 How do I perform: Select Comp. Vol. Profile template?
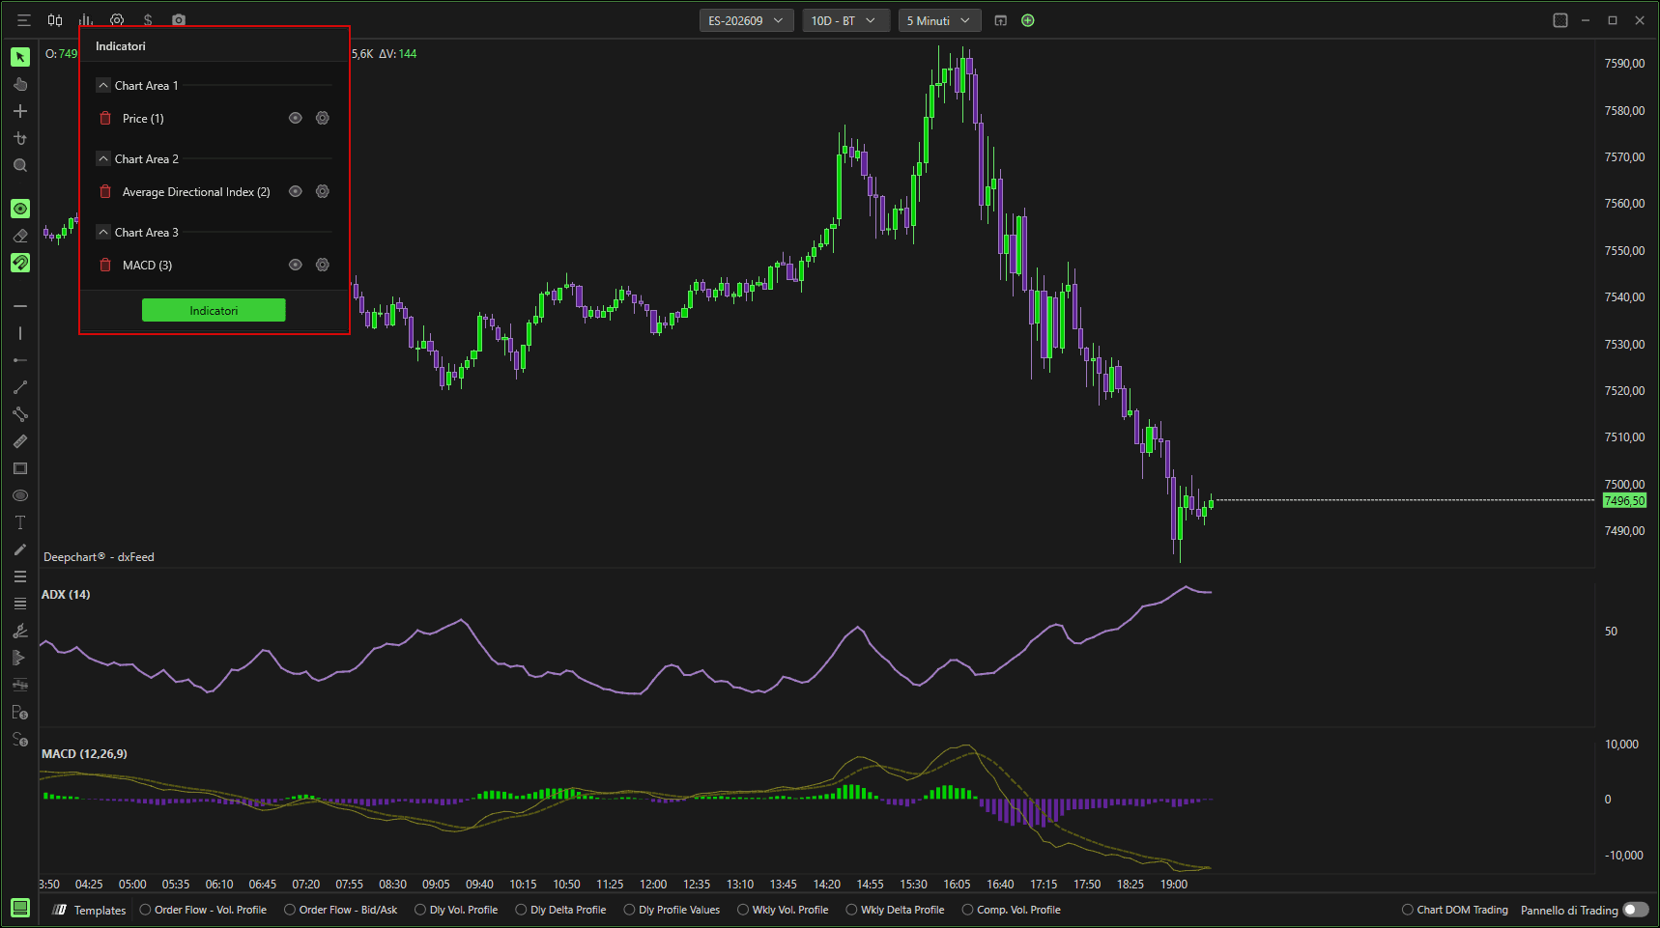(1012, 910)
